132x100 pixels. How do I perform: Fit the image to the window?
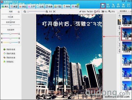pyautogui.click(x=54, y=11)
